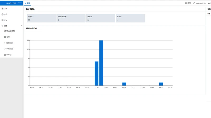This screenshot has height=118, width=211.
Task: Click the 12-11 x-axis date label
Action: (133, 88)
